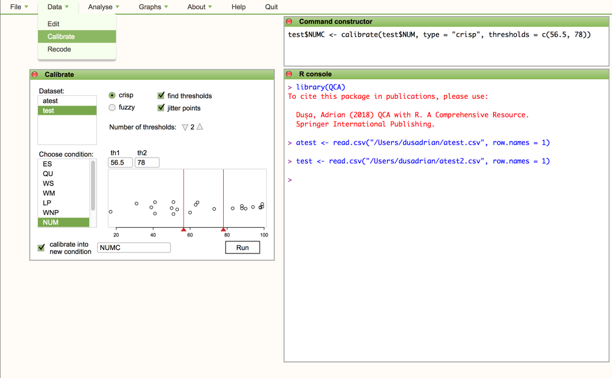The image size is (612, 378).
Task: Choose Recode from the Data menu
Action: [59, 49]
